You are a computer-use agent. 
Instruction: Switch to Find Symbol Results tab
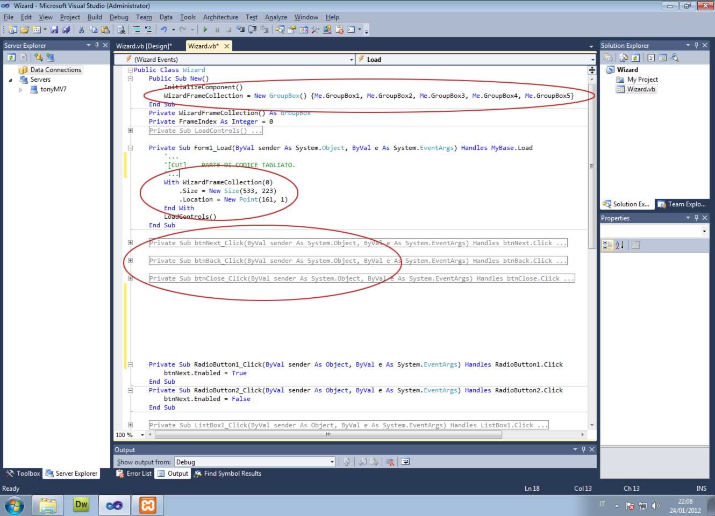(227, 474)
